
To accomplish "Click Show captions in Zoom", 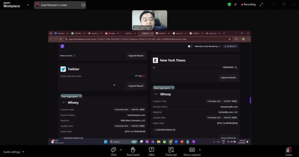I will (192, 152).
